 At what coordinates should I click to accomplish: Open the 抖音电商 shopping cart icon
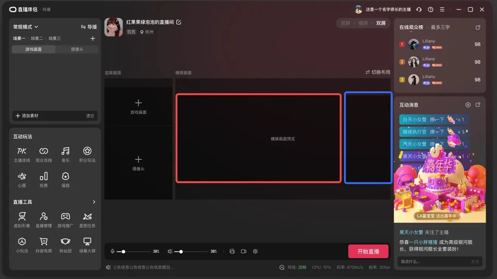(44, 242)
